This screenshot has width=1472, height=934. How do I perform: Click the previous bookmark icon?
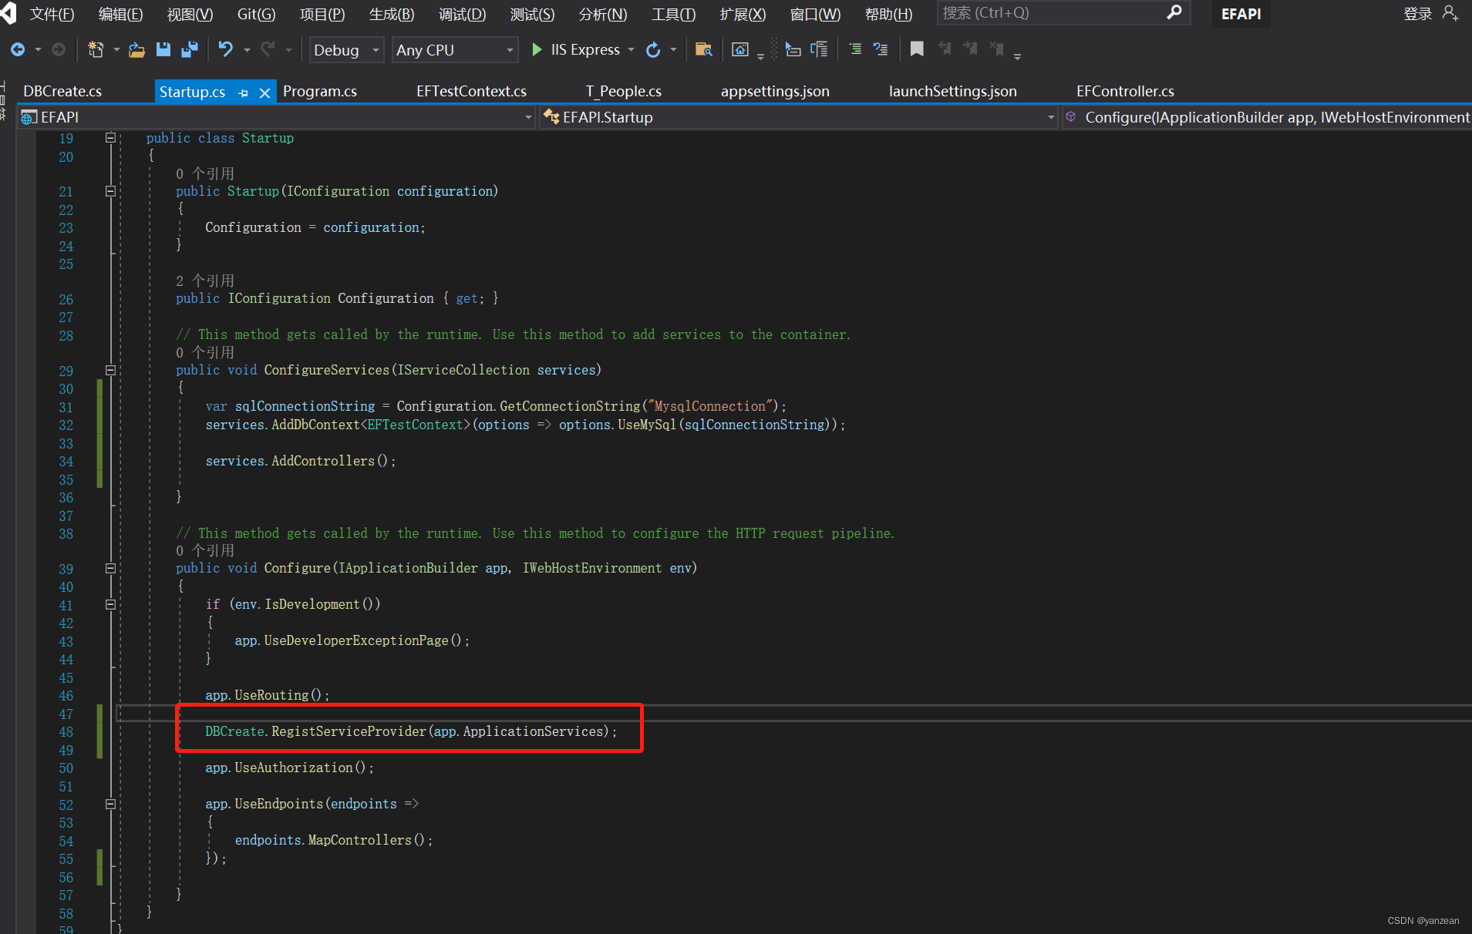click(x=945, y=50)
